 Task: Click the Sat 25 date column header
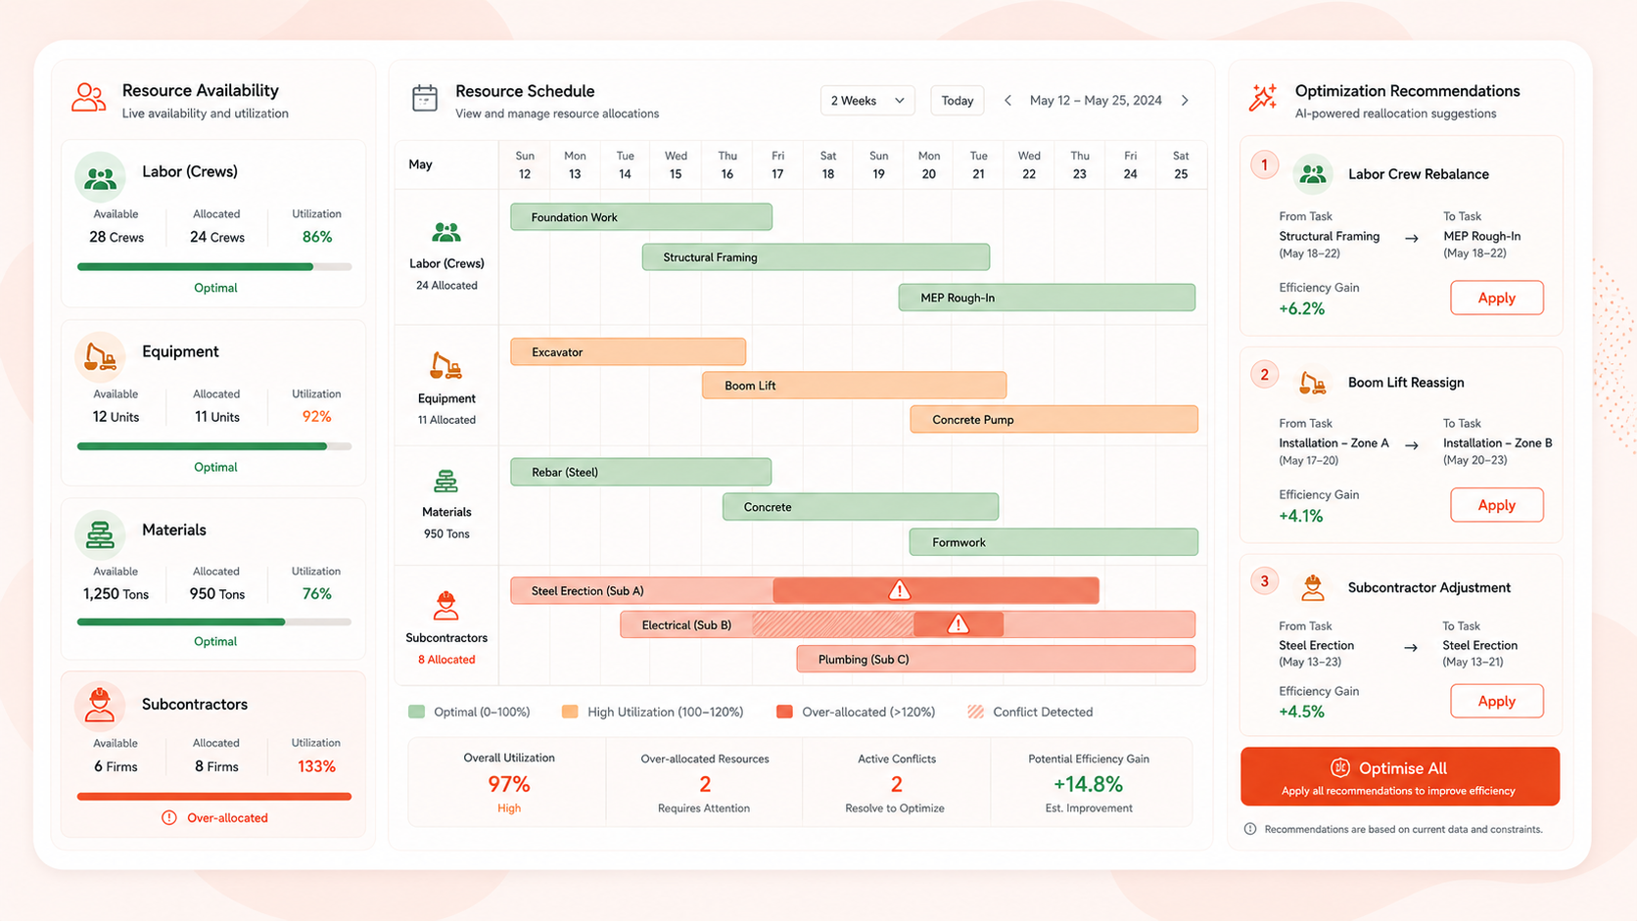coord(1181,164)
